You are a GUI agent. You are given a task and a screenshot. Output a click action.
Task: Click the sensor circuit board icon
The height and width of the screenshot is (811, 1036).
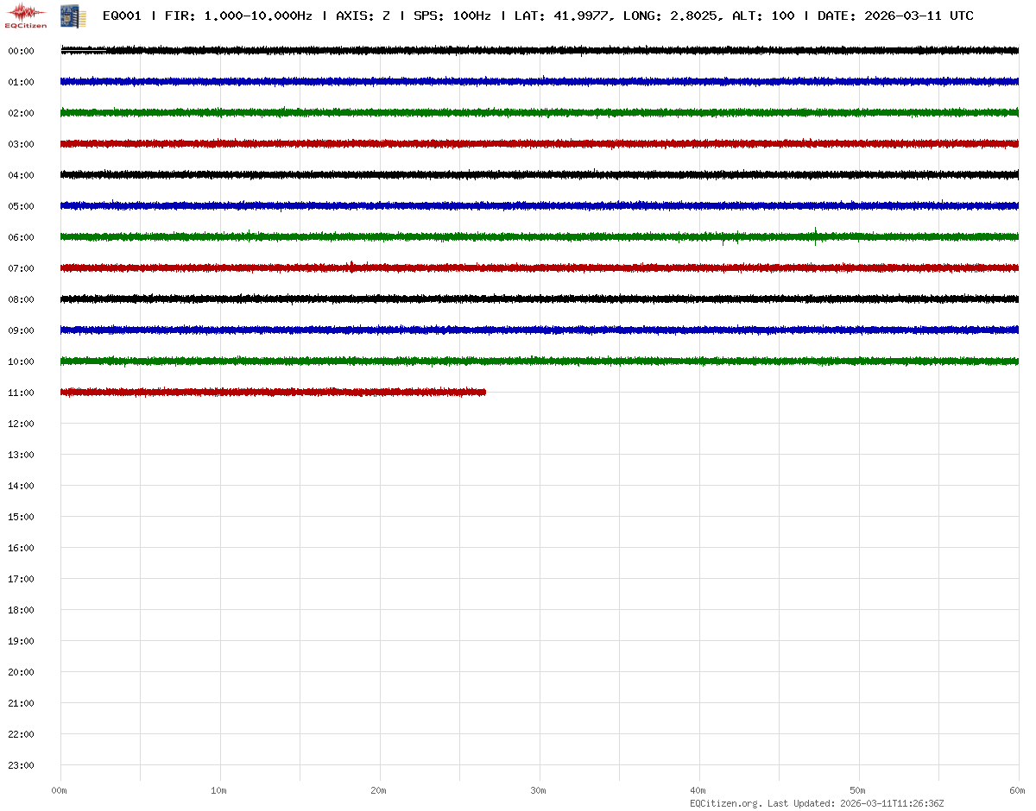click(x=73, y=16)
